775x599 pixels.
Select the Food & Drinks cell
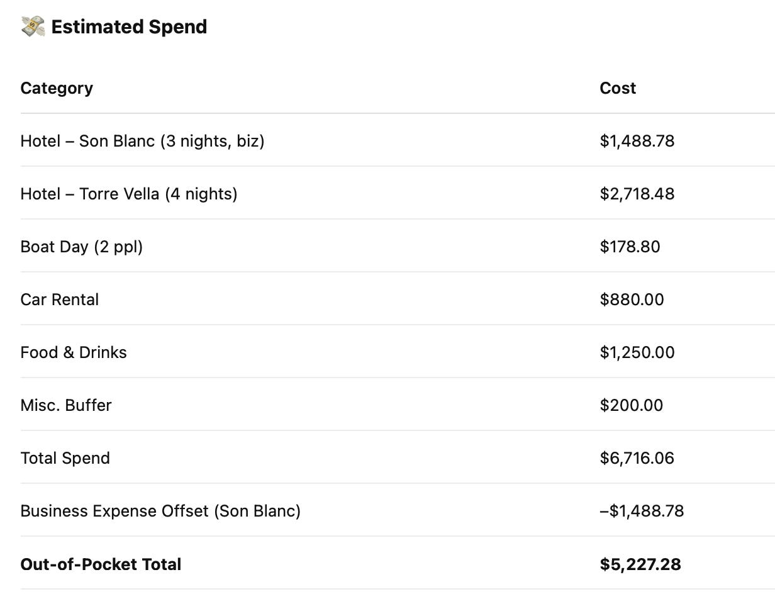click(x=74, y=352)
